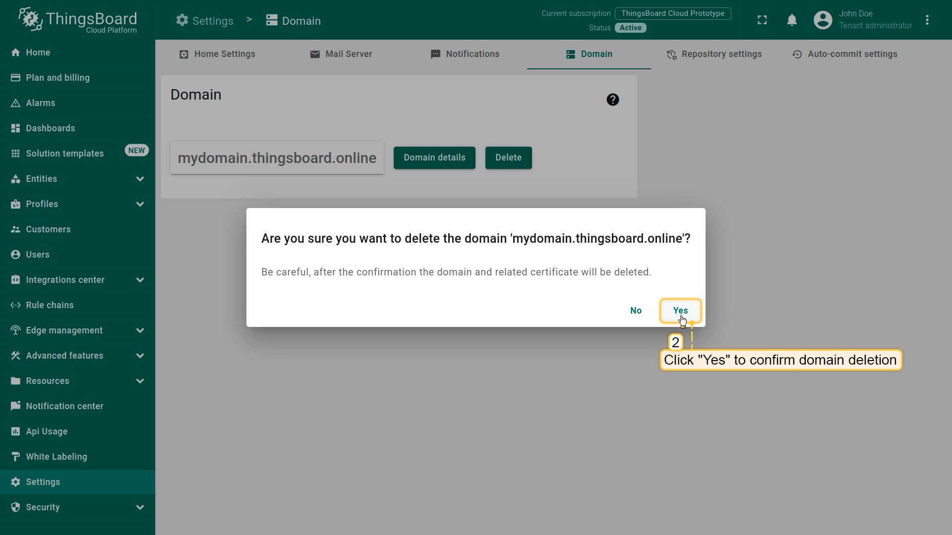952x535 pixels.
Task: Expand Edge management chevron
Action: [140, 330]
